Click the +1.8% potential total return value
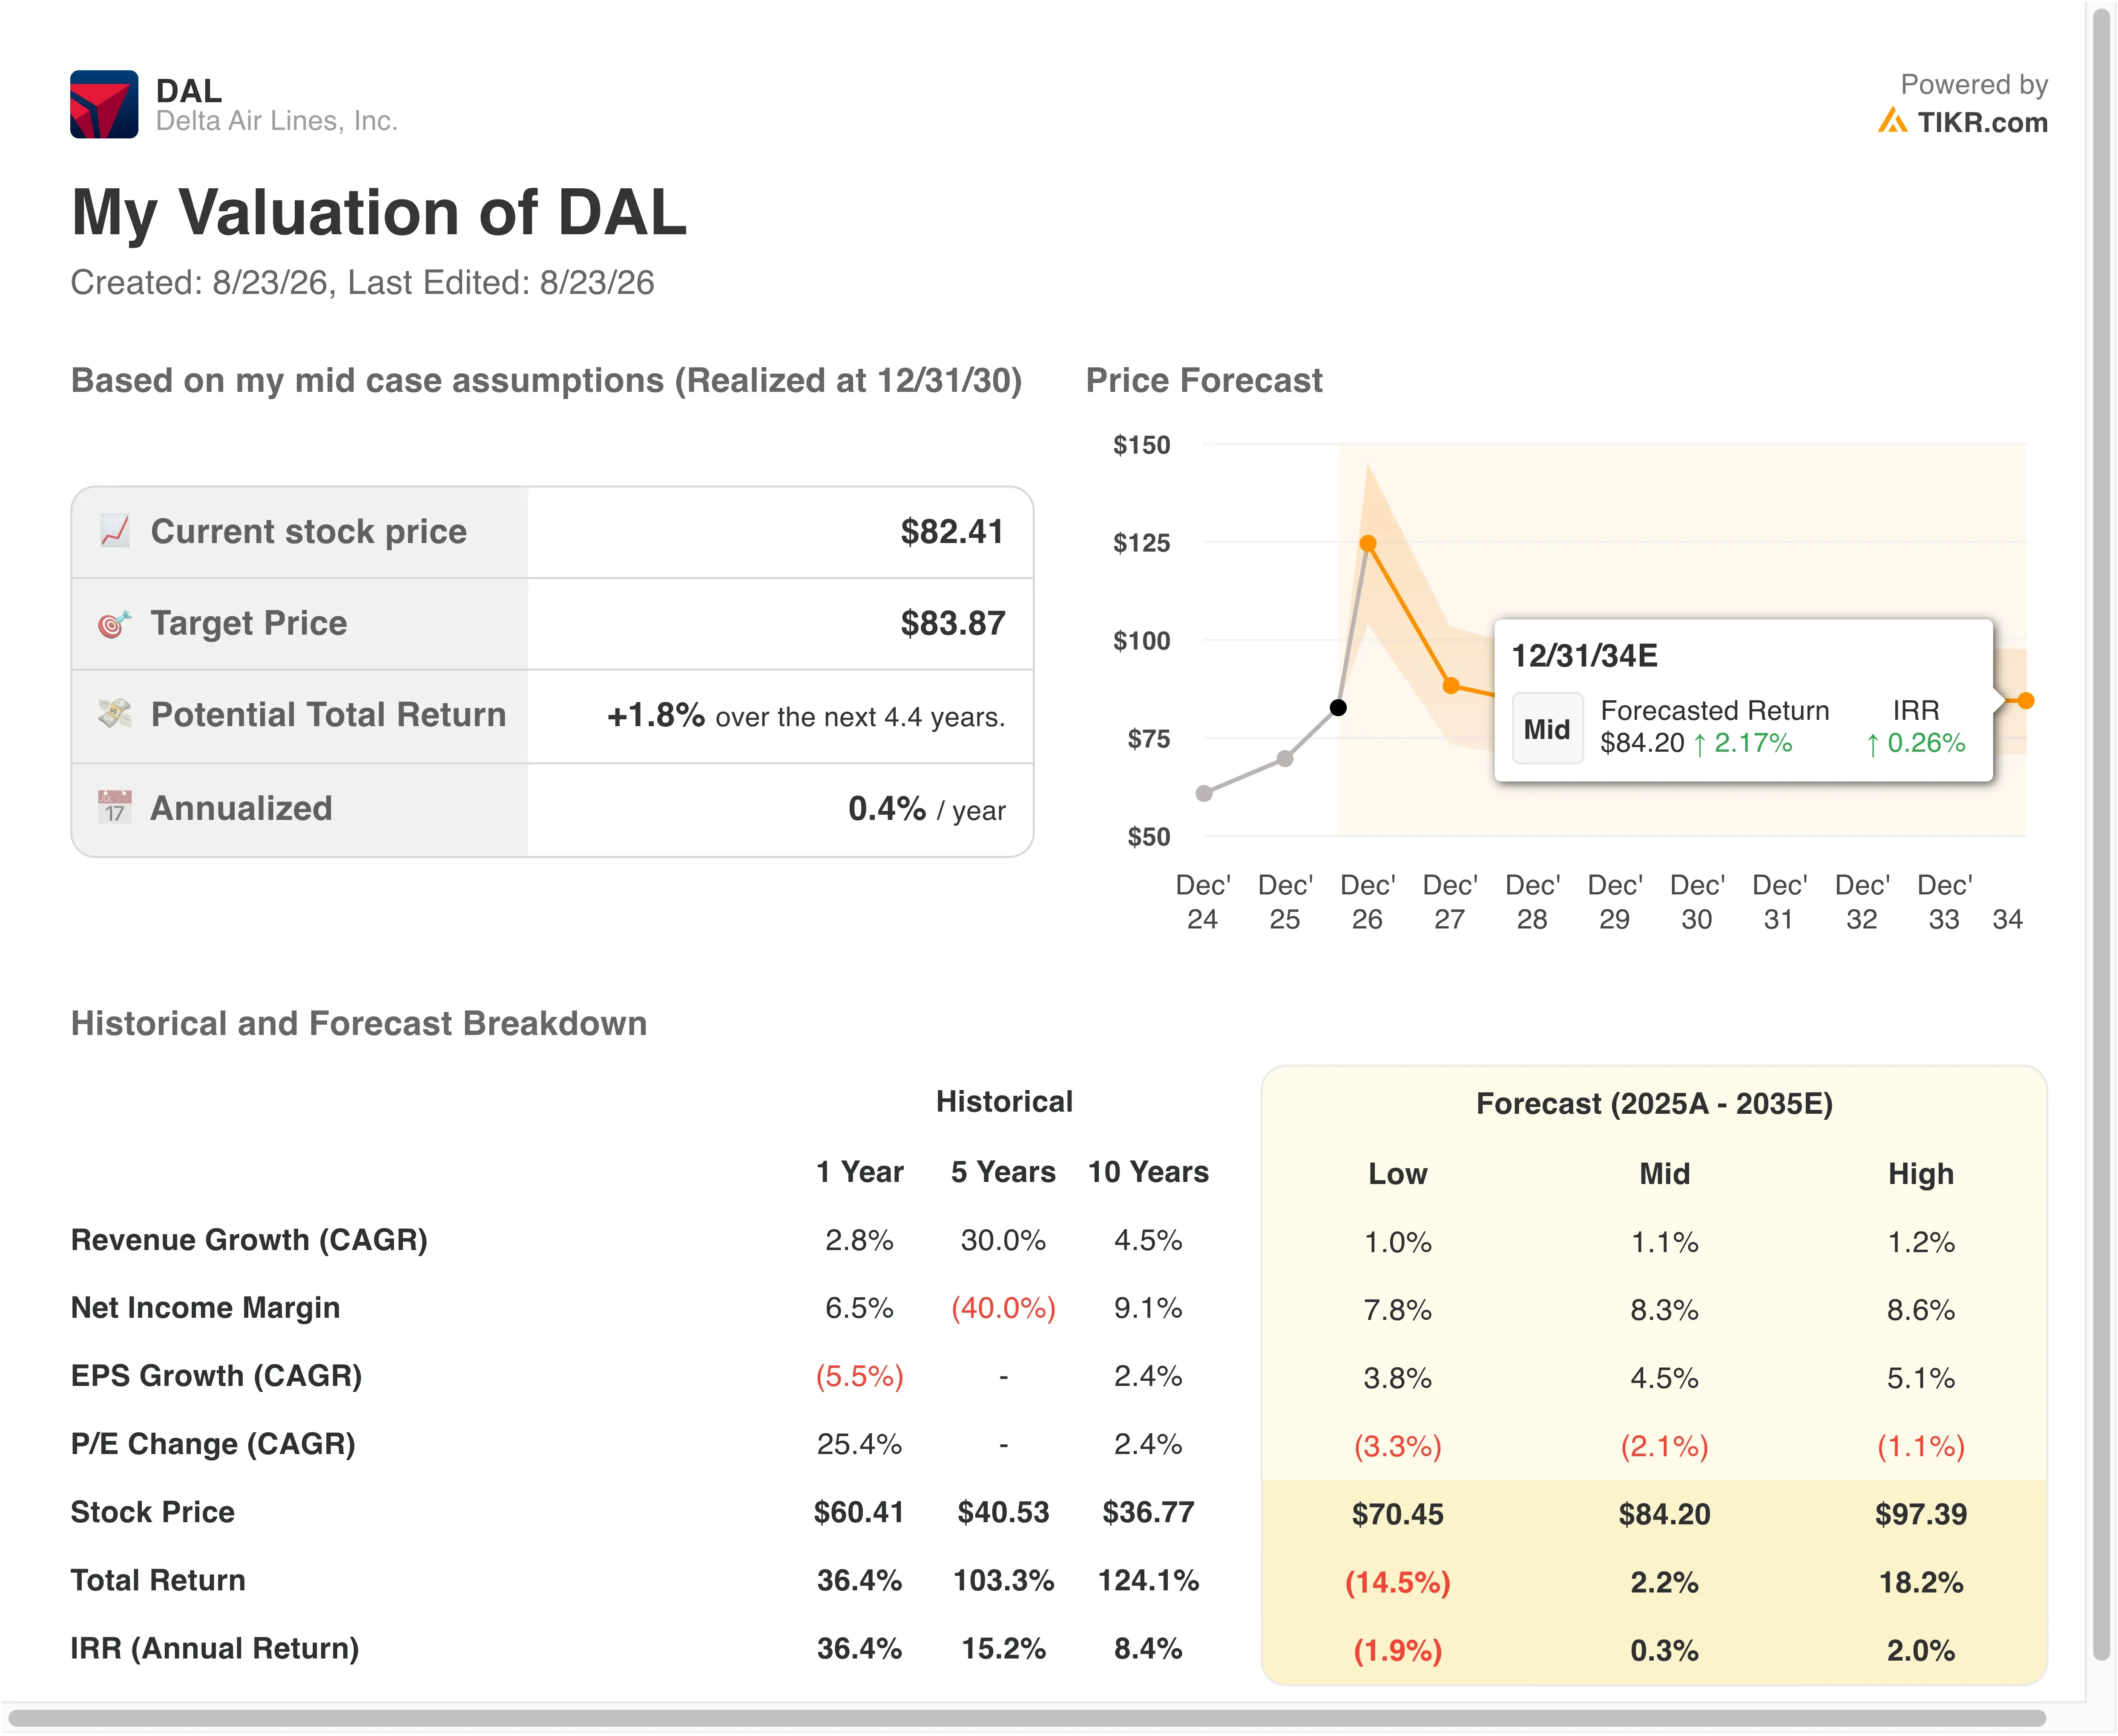2118x1736 pixels. [x=656, y=715]
